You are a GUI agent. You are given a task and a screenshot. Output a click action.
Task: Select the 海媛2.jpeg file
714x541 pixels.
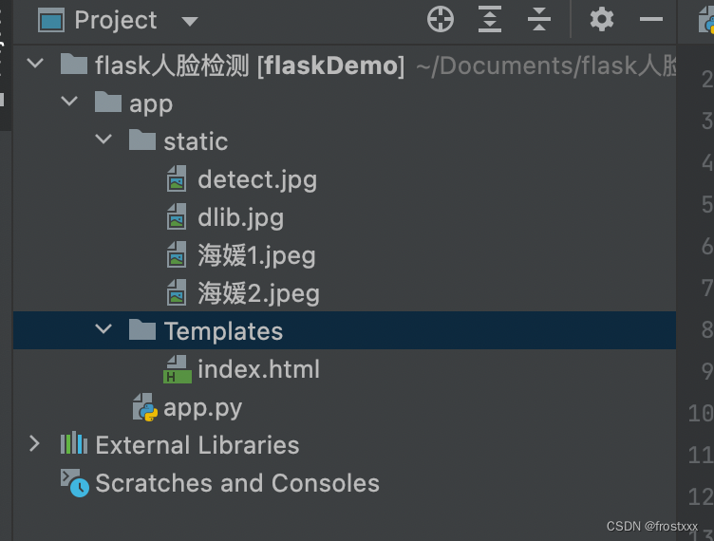pyautogui.click(x=258, y=293)
